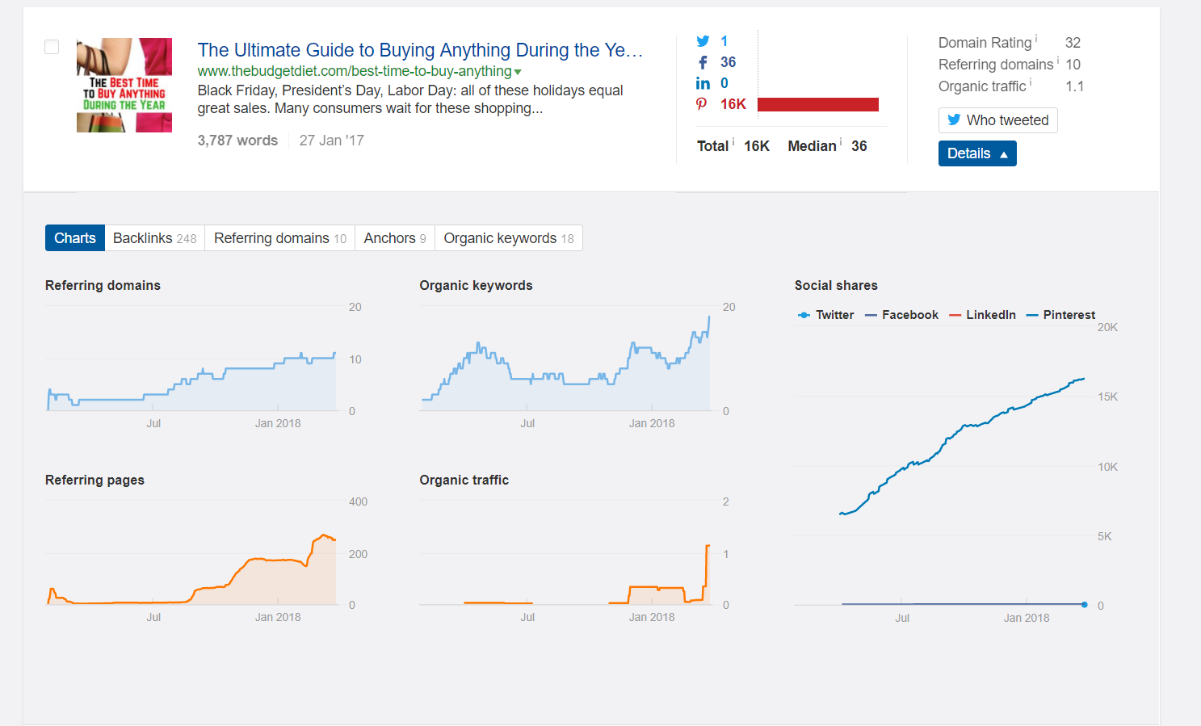Click the article thumbnail image
Screen dimensions: 1201x726
(124, 85)
